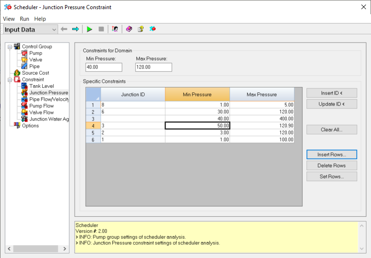Click the Pipe Flow/Velocity icon
Viewport: 371px width, 258px height.
tap(24, 99)
